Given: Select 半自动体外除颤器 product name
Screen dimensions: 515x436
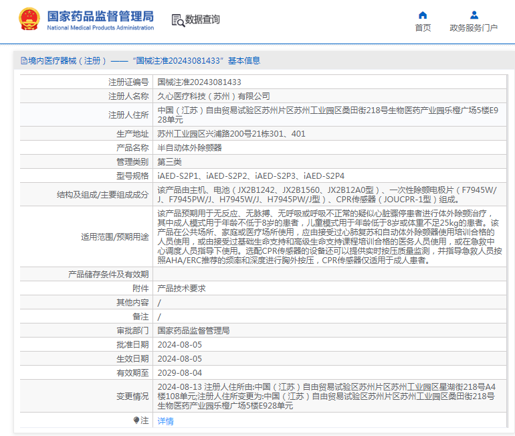Looking at the screenshot, I should (189, 147).
